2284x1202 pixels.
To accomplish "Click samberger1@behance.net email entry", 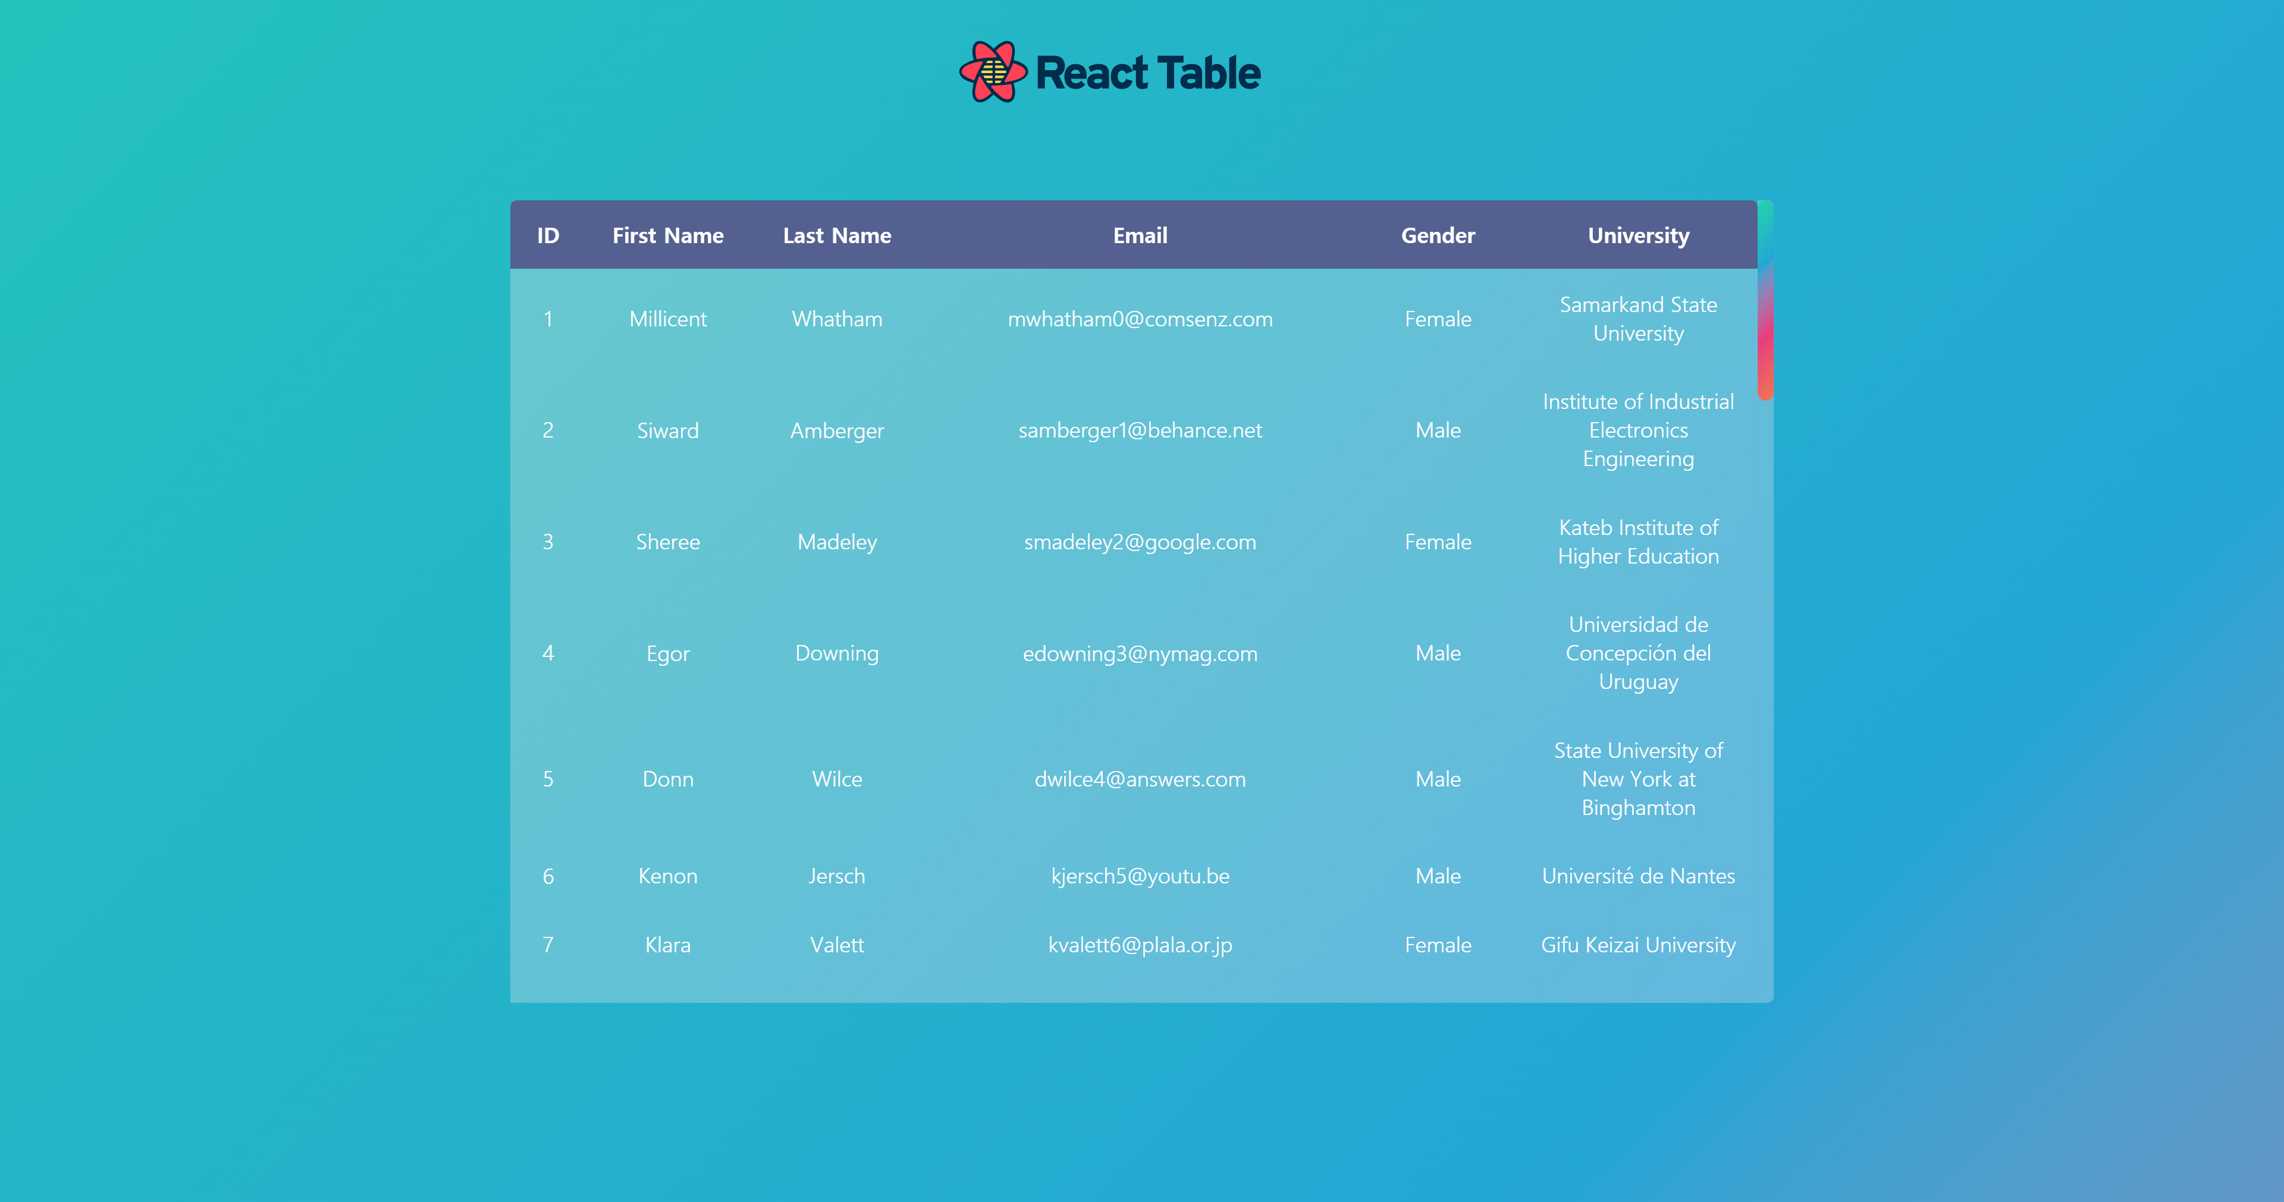I will coord(1140,431).
